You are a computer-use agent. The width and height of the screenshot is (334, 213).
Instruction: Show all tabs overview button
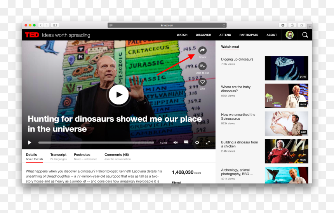point(302,25)
